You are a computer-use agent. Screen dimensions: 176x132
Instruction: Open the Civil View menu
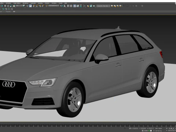[54, 3]
